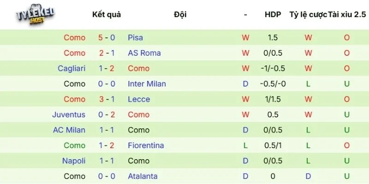Open the Pisa team link

[136, 38]
